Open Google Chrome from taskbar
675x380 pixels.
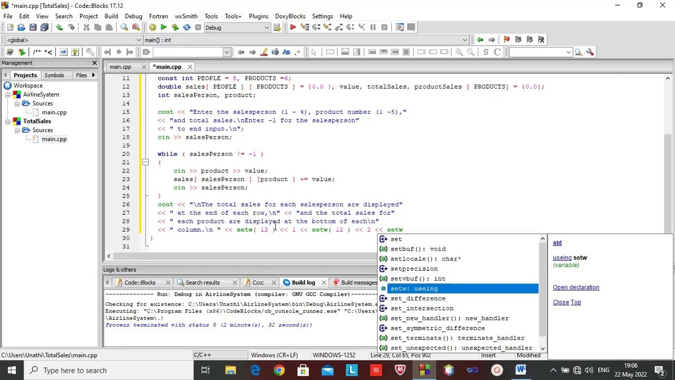pyautogui.click(x=279, y=370)
